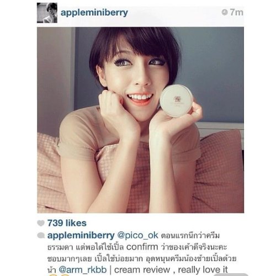Tap the word confirm in the caption
The height and width of the screenshot is (276, 276).
[142, 247]
